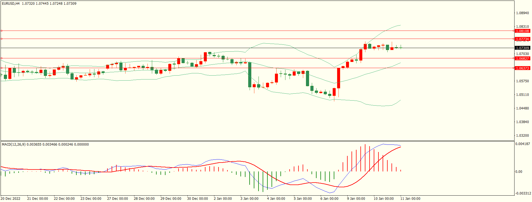This screenshot has height=202, width=532.
Task: Grab left handle of the 1.08108 horizontal line
Action: click(1, 31)
